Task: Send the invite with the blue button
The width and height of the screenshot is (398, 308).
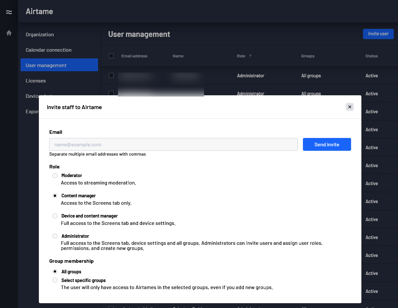Action: click(327, 144)
